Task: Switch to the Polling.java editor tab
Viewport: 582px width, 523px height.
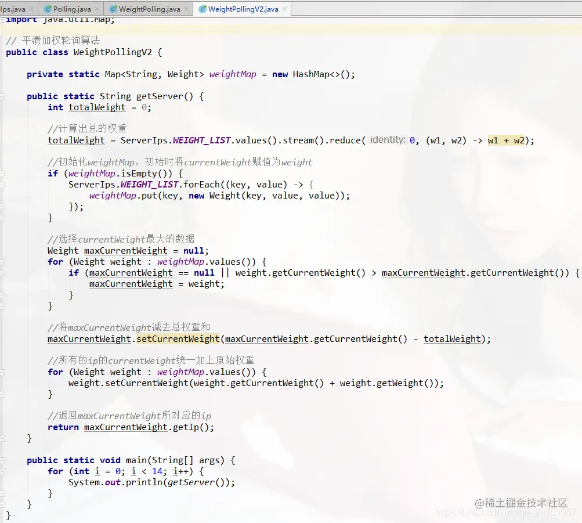Action: [x=71, y=9]
